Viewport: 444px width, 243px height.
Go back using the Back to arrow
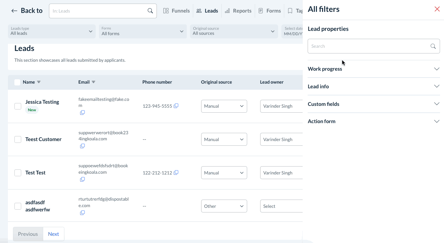[14, 11]
